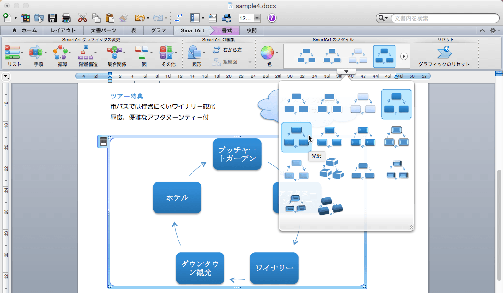Click the Copy icon
503x293 pixels.
[96, 18]
